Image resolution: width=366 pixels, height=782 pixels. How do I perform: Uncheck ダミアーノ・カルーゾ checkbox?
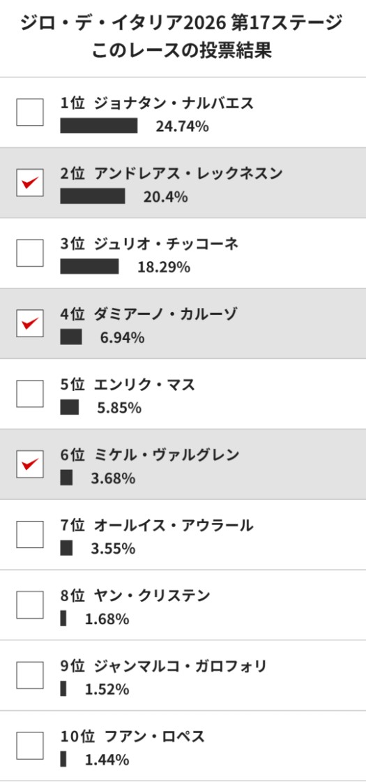(30, 323)
